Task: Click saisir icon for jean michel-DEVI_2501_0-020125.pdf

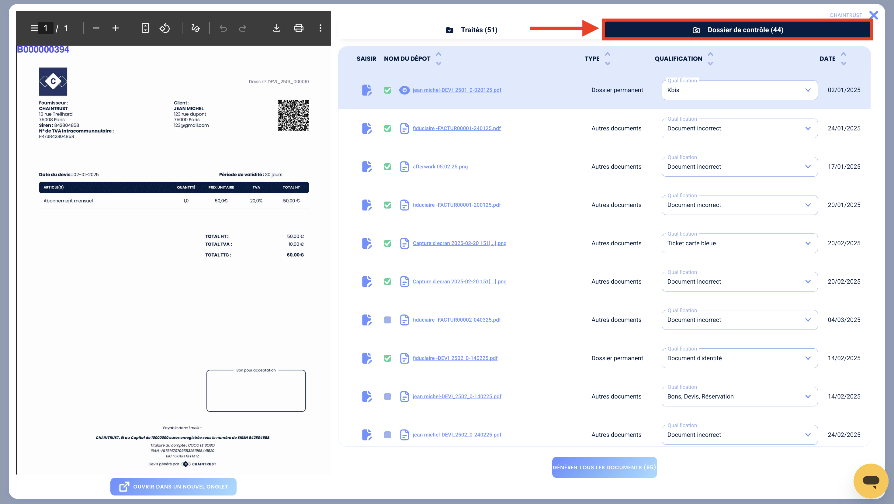Action: point(367,90)
